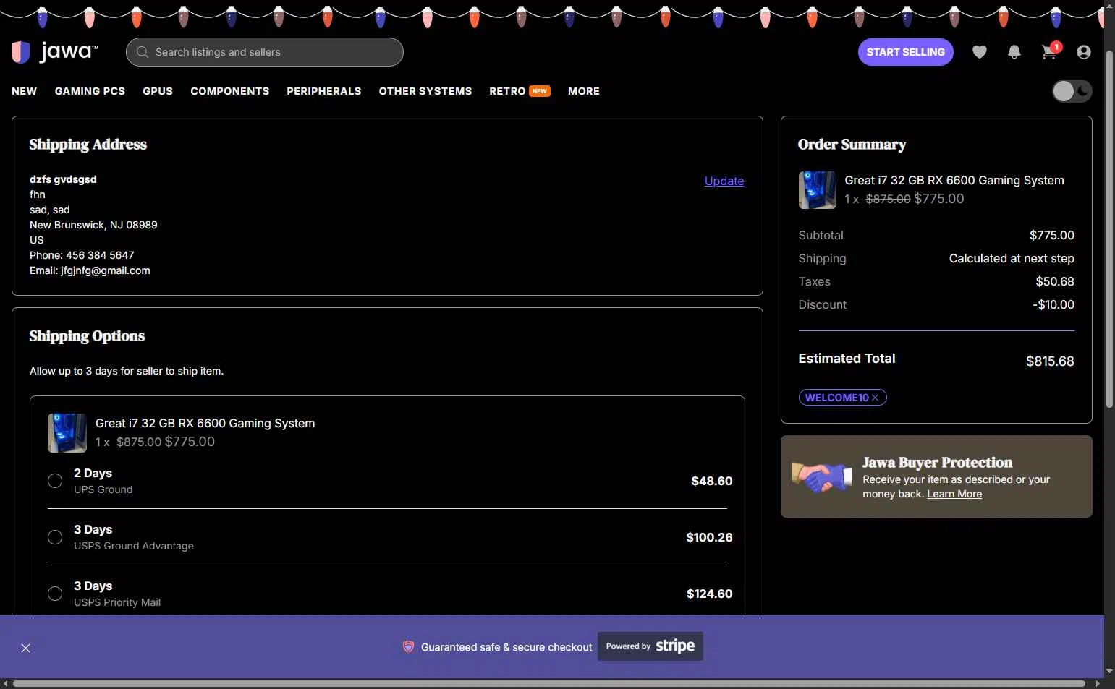Open the wishlist heart icon
The image size is (1115, 689).
(979, 52)
